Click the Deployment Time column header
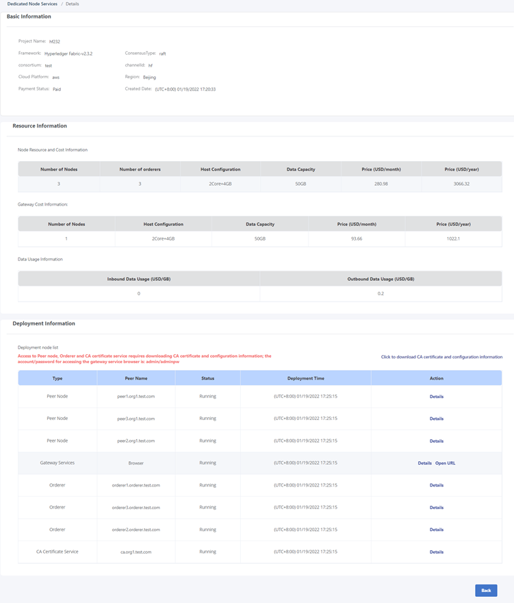Image resolution: width=514 pixels, height=603 pixels. coord(305,378)
